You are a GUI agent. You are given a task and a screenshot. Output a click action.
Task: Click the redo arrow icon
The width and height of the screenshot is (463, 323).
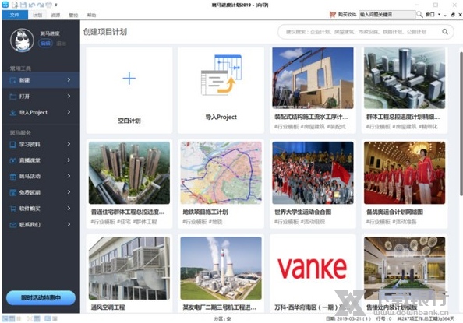(x=41, y=5)
